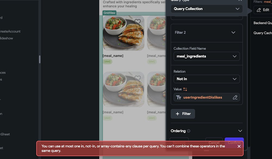Screen dimensions: 272x159
Task: Dismiss the red error message banner
Action: click(239, 146)
